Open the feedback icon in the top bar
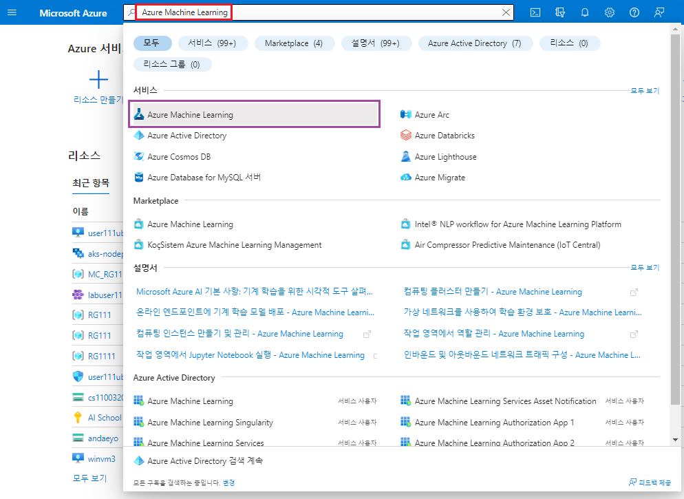Image resolution: width=684 pixels, height=499 pixels. pos(659,12)
